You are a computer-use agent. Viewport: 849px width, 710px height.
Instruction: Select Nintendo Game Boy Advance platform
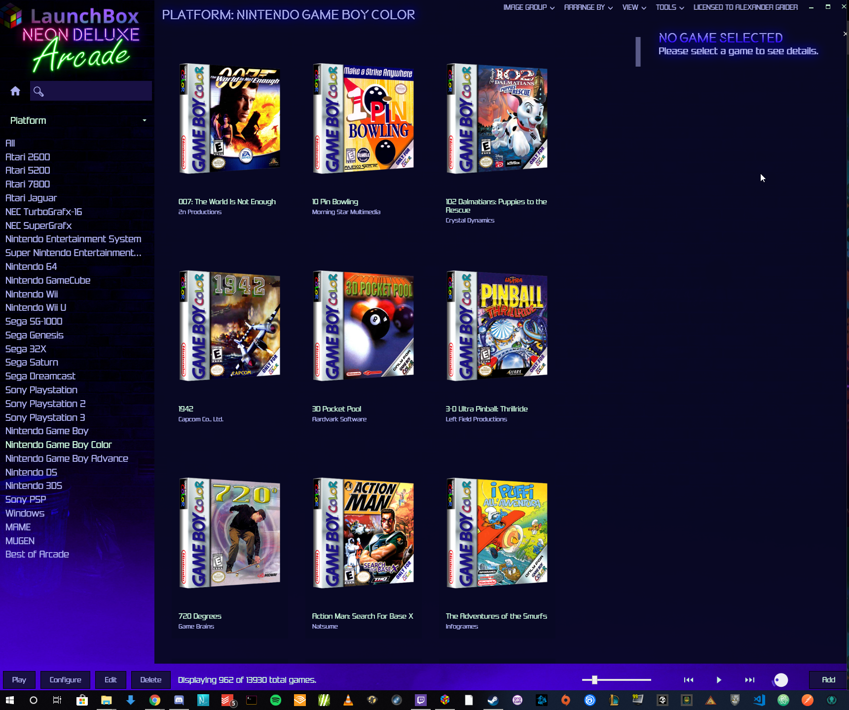[67, 458]
